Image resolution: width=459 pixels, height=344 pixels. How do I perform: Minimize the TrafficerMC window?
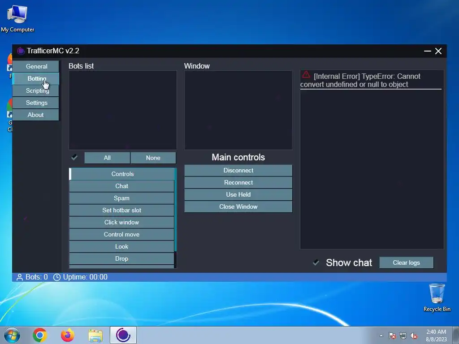pos(427,51)
